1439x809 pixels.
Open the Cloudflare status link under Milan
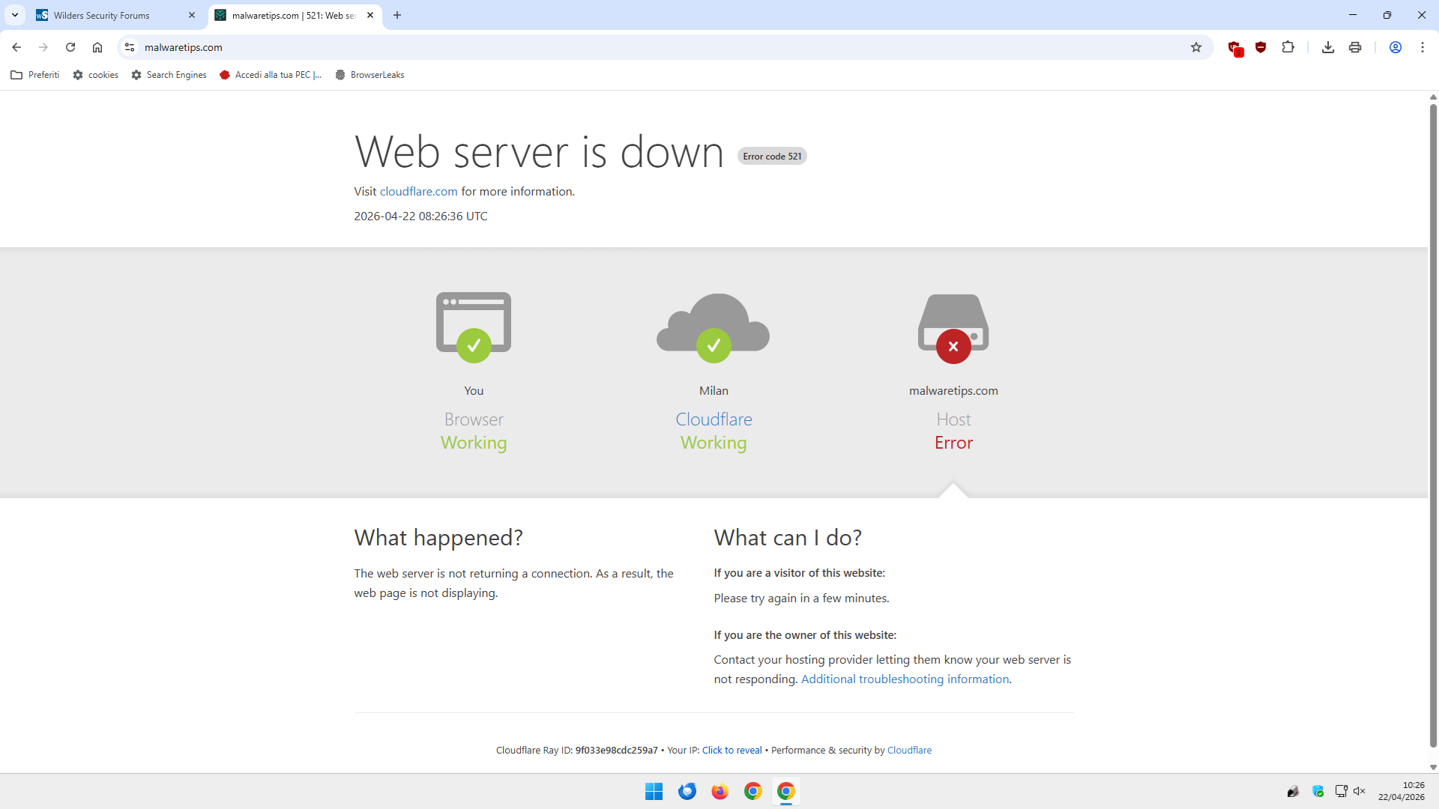tap(714, 419)
